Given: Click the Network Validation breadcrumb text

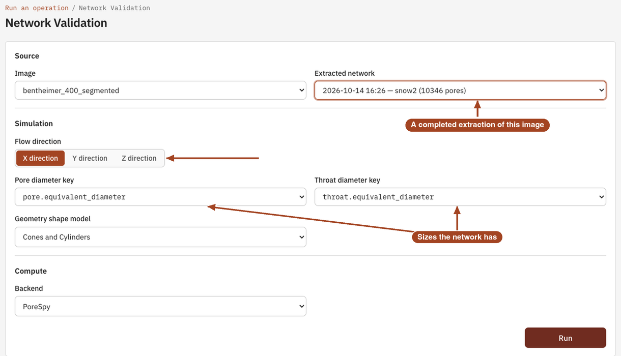Looking at the screenshot, I should [114, 8].
